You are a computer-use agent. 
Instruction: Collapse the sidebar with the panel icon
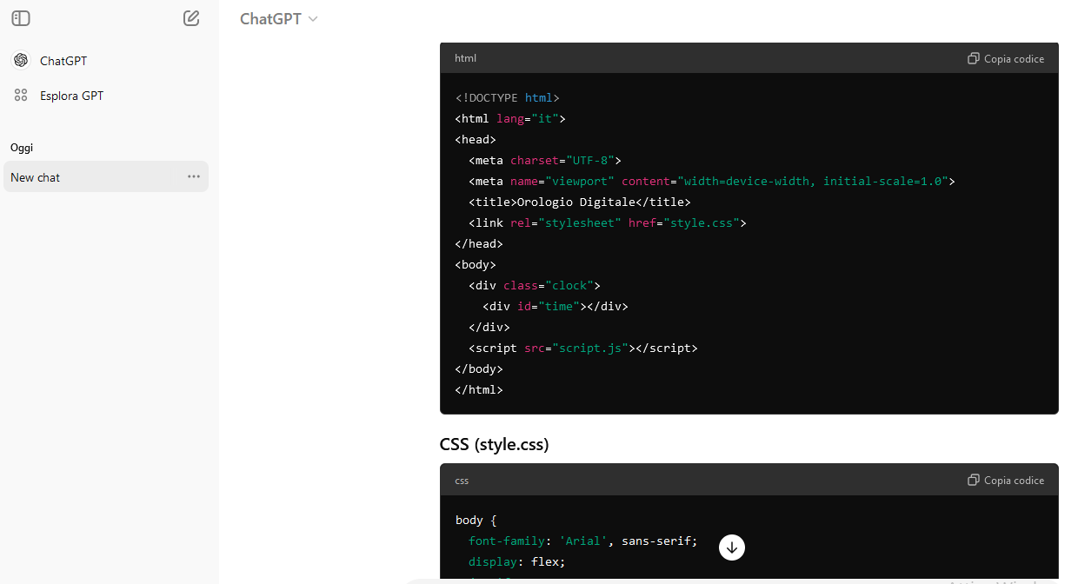[21, 18]
